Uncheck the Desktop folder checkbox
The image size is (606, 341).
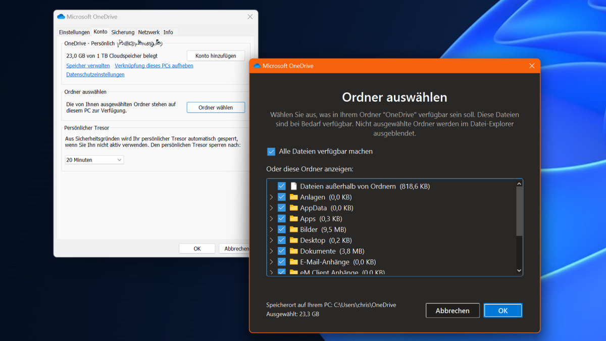coord(282,240)
